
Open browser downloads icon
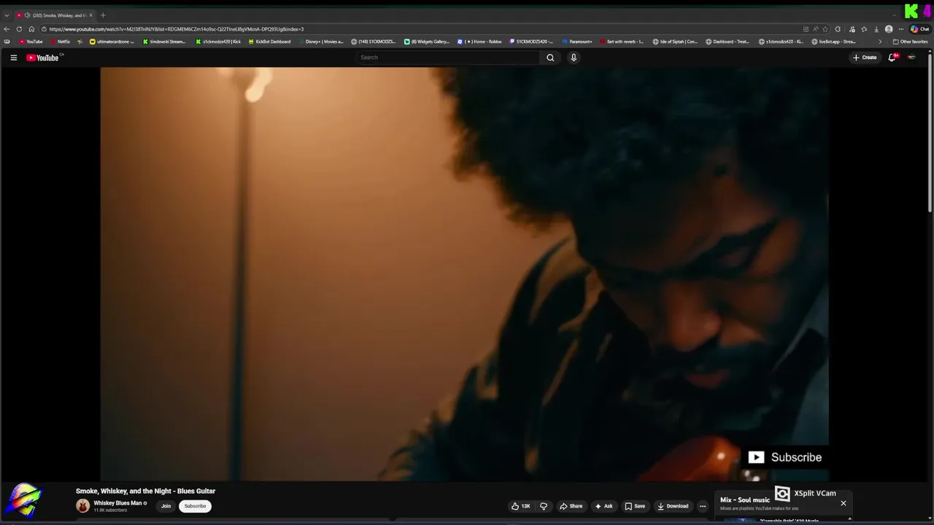pyautogui.click(x=876, y=29)
